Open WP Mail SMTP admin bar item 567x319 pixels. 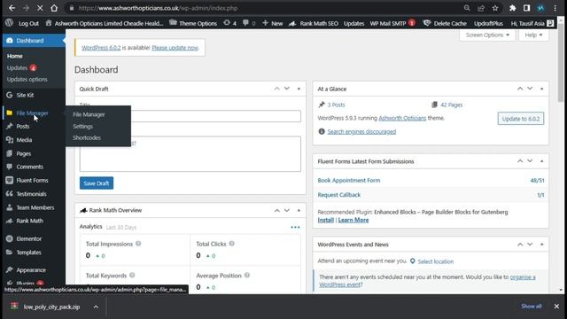point(392,23)
